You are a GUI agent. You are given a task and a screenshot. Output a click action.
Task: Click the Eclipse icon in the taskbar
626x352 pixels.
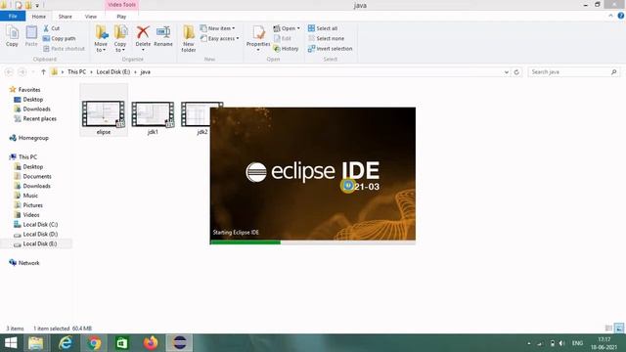tap(179, 343)
